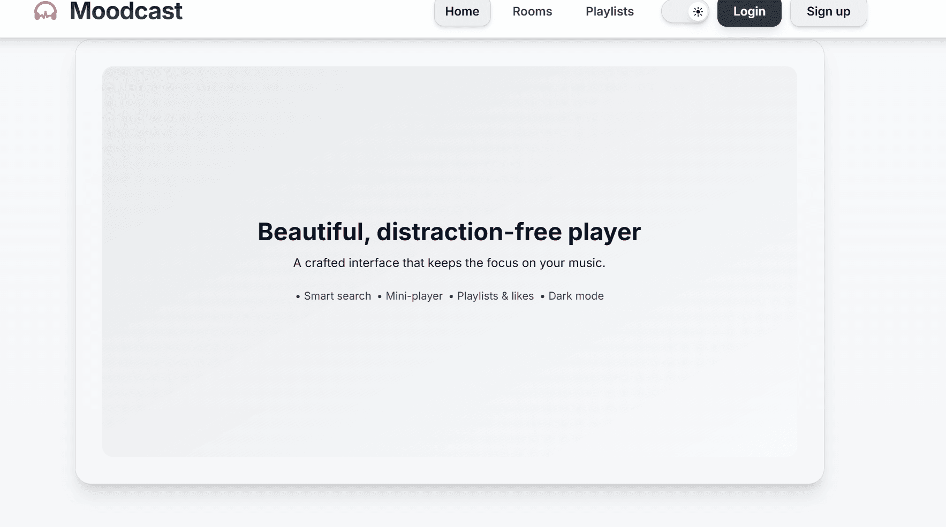Click the highlighted Home navigation pill
Screen dimensions: 946x527
[x=462, y=11]
